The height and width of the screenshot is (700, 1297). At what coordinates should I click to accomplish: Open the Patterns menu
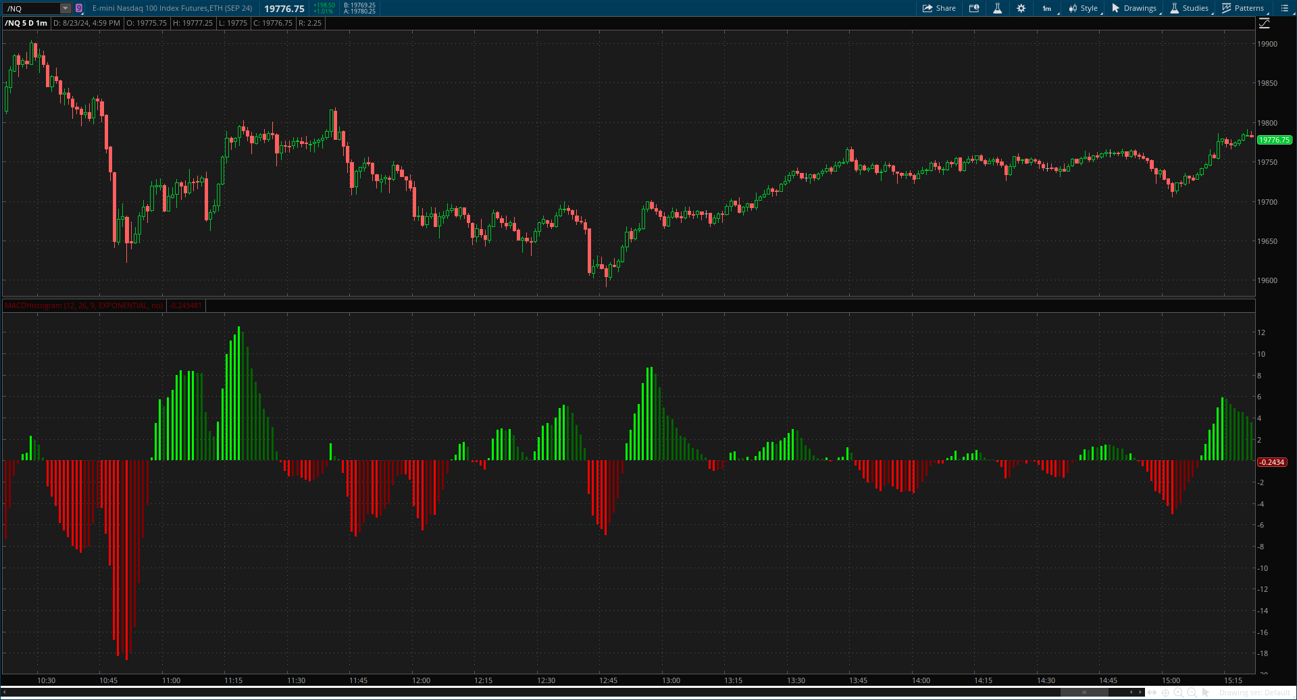(1243, 8)
